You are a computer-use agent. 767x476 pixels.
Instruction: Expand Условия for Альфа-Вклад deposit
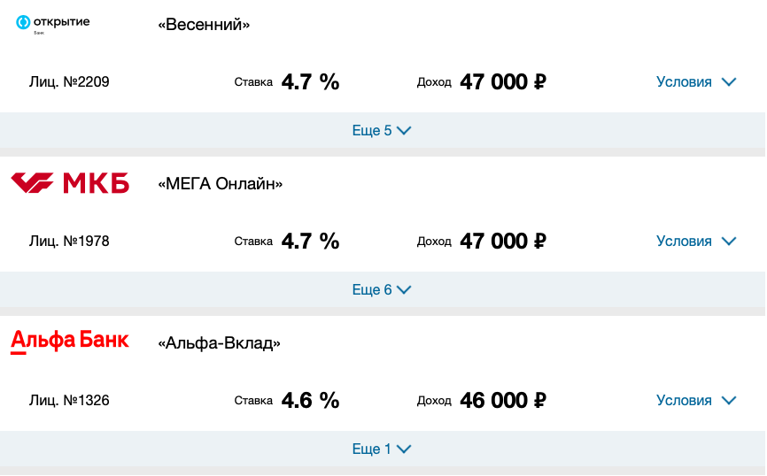click(696, 400)
